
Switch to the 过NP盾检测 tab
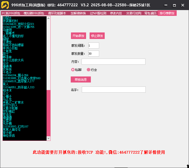click(x=98, y=13)
